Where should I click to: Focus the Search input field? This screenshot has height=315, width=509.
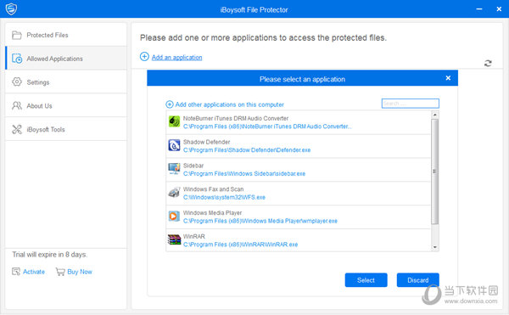pyautogui.click(x=411, y=104)
